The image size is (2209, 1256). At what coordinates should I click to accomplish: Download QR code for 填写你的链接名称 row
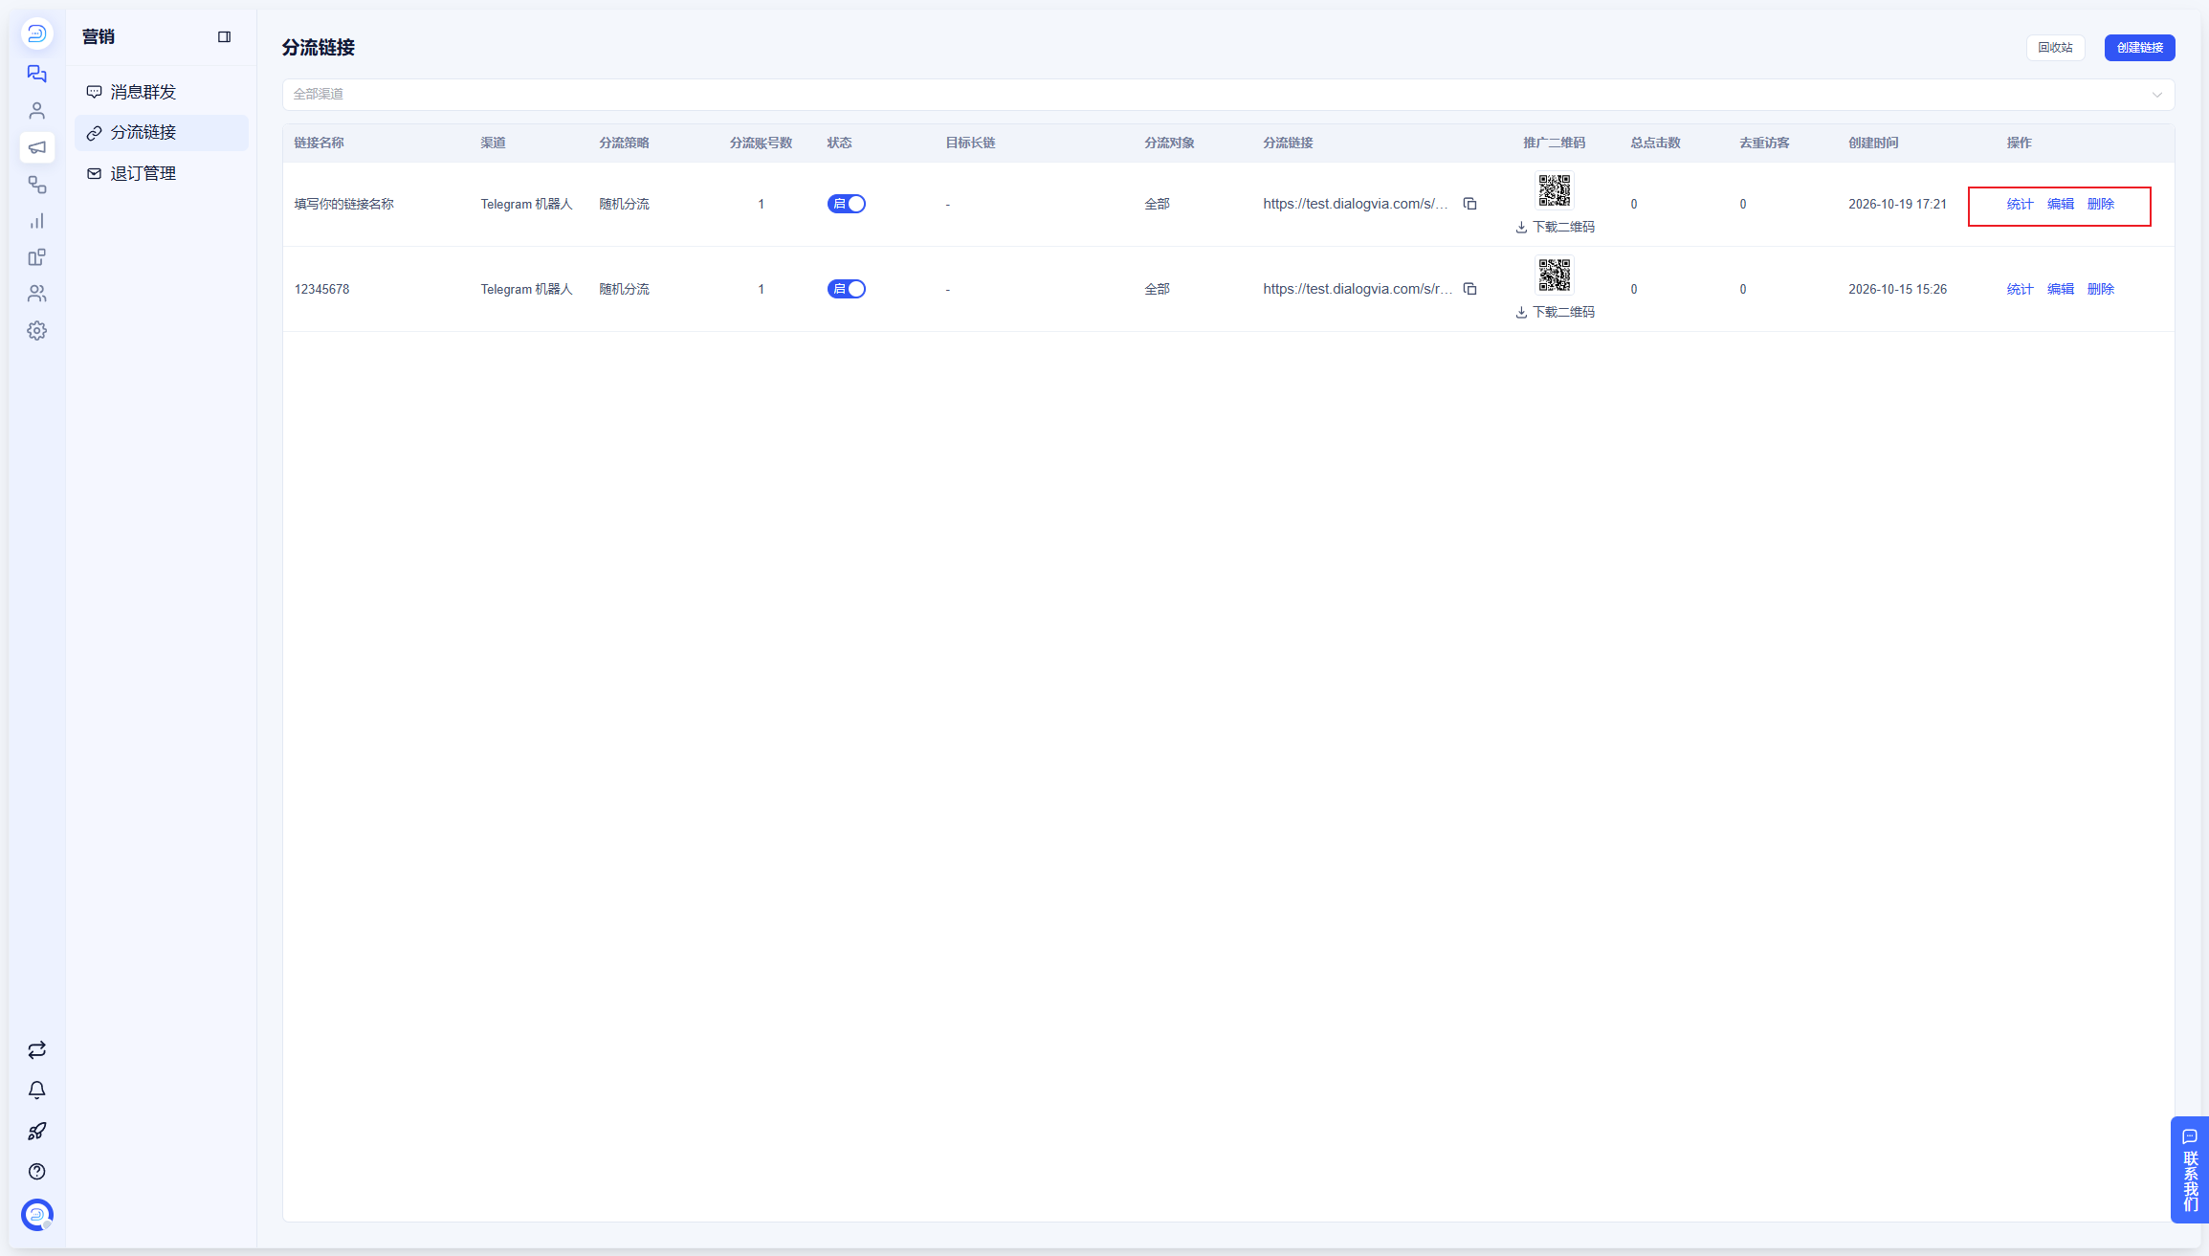[1555, 228]
